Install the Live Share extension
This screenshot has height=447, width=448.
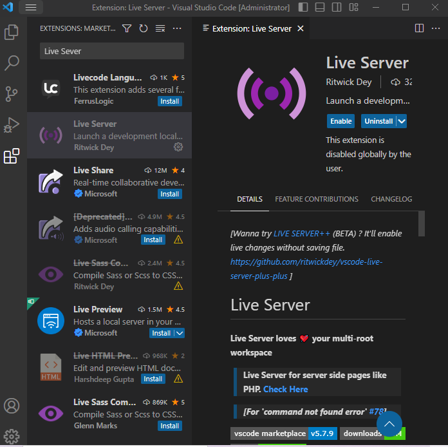click(170, 194)
